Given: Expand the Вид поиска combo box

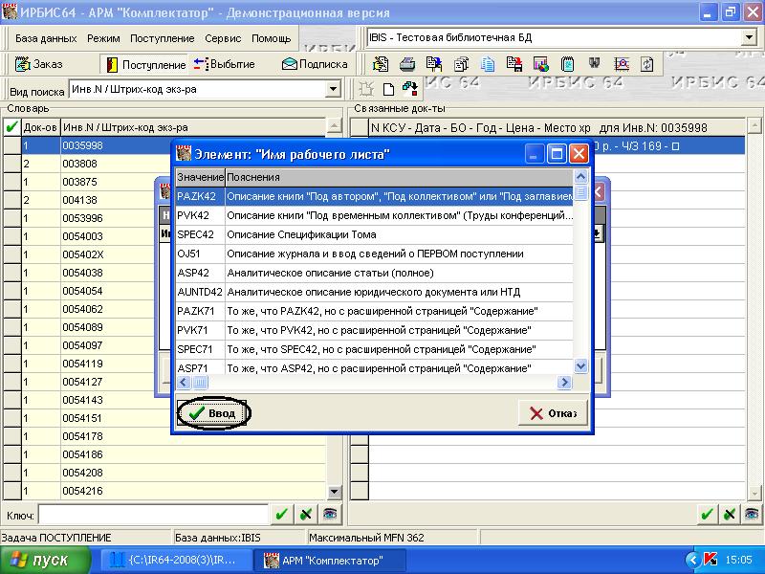Looking at the screenshot, I should 333,89.
